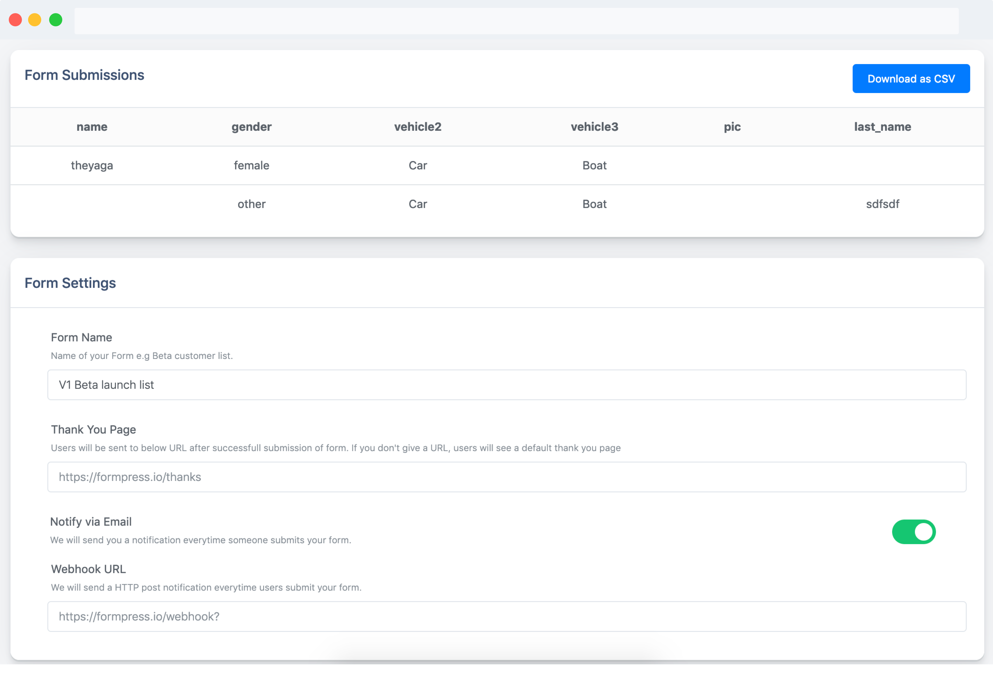This screenshot has width=993, height=674.
Task: Click the vehicle2 column header
Action: (x=418, y=126)
